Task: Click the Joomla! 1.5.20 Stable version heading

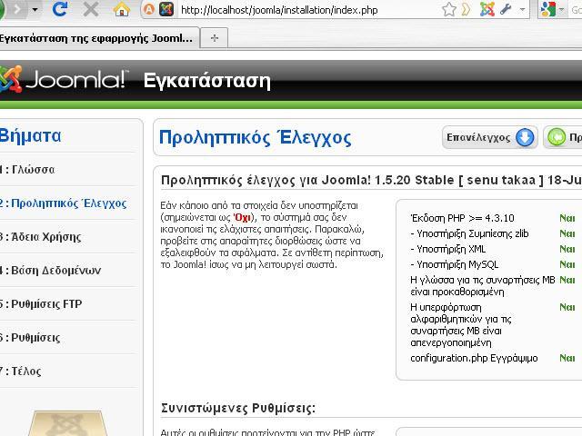Action: (x=371, y=180)
